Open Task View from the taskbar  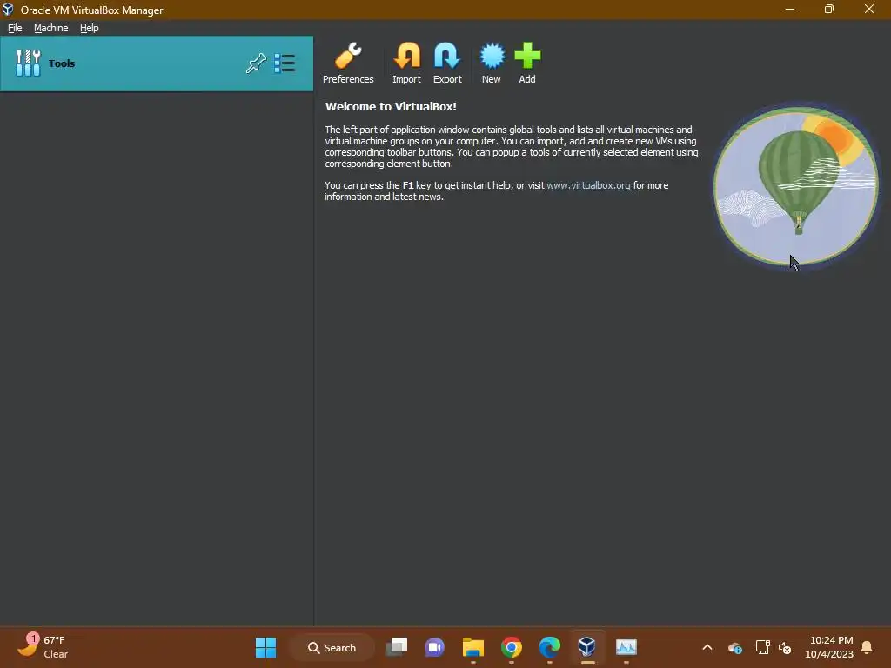[x=397, y=647]
